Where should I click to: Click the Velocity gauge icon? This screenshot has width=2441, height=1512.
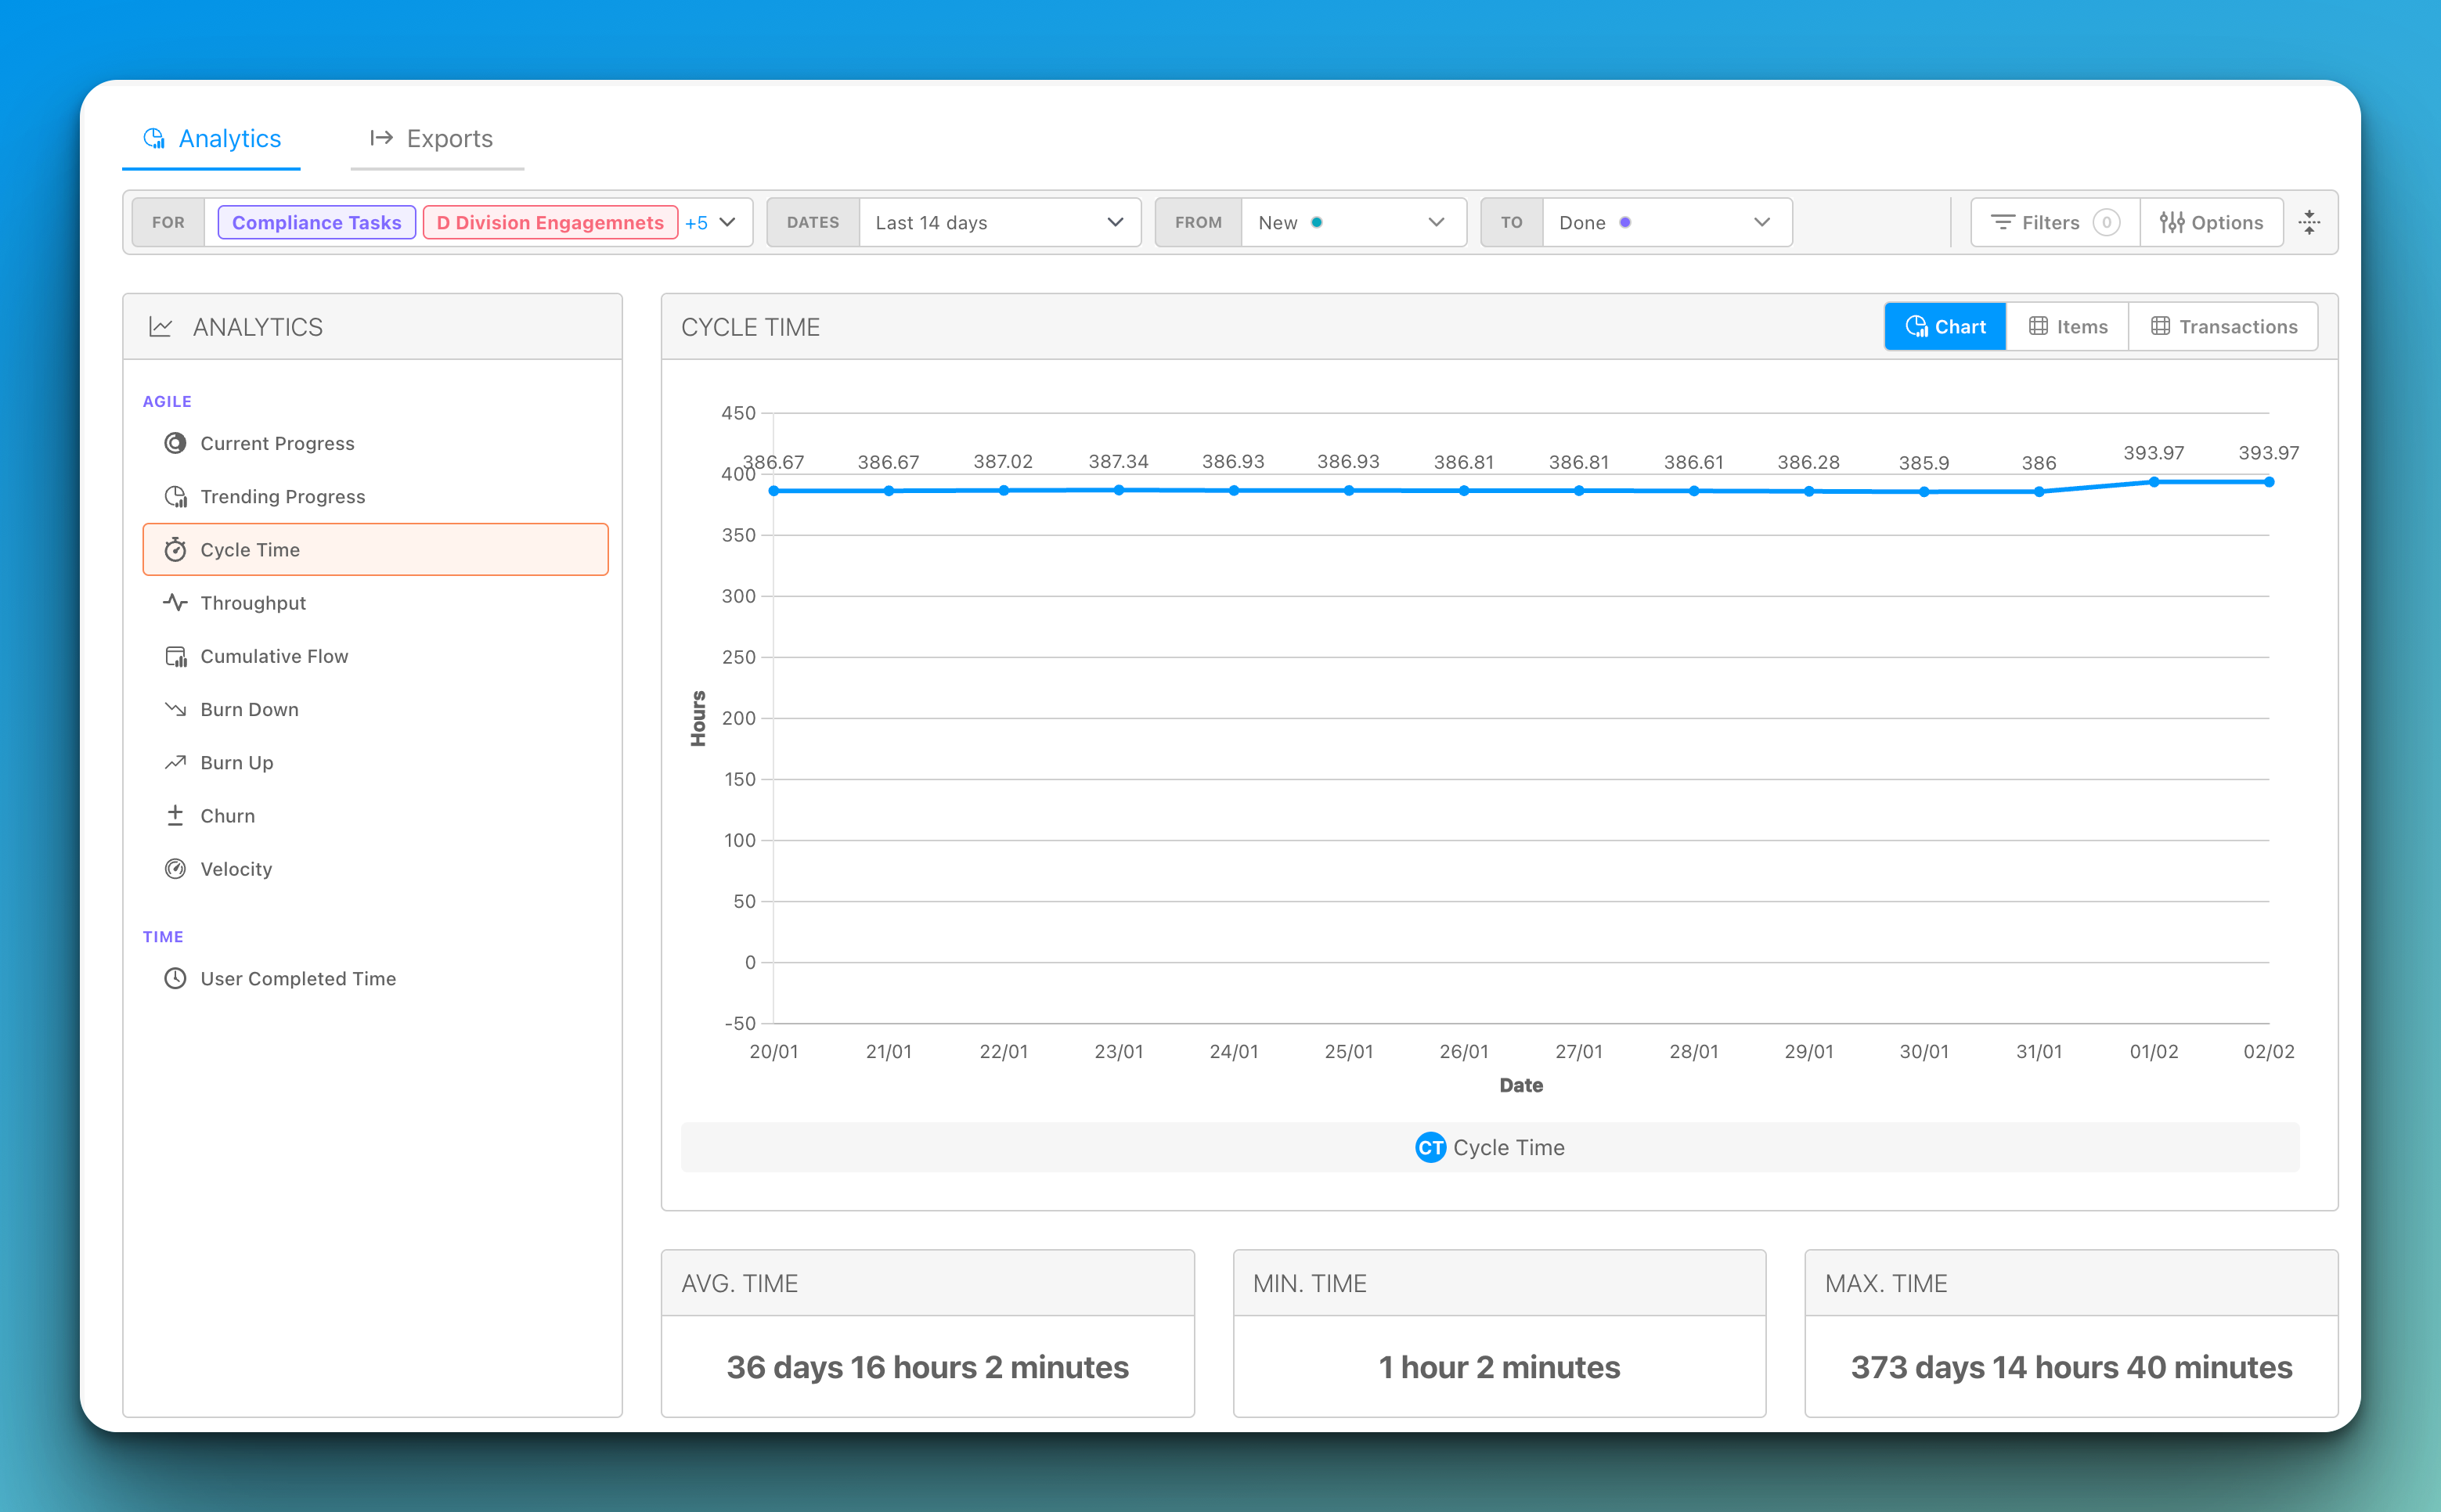(x=175, y=869)
